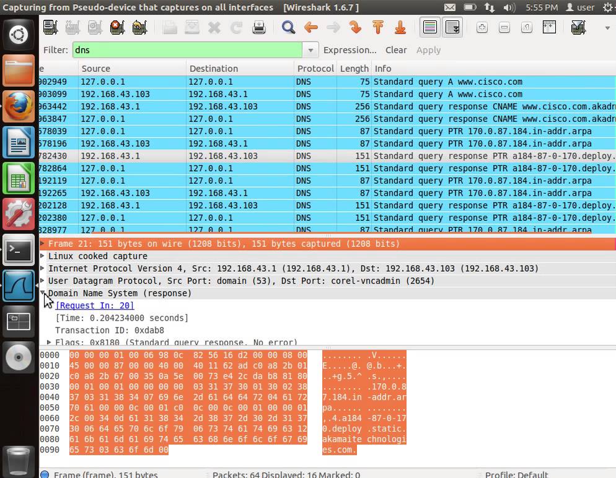Open the capture interfaces list

tap(50, 27)
